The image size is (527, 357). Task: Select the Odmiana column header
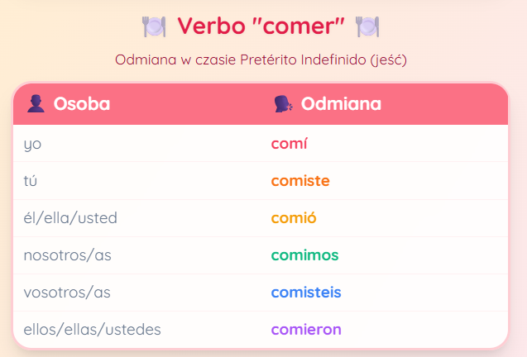341,104
